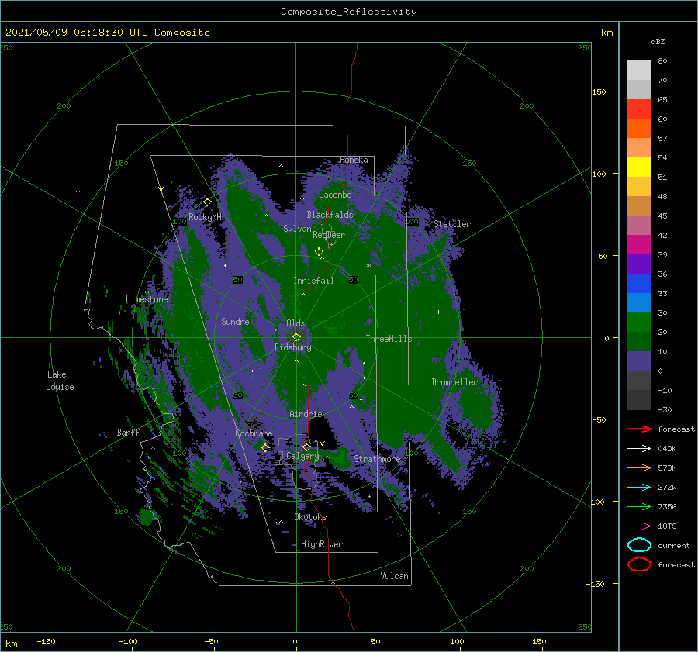
Task: Click the Cochrane label
Action: (254, 433)
